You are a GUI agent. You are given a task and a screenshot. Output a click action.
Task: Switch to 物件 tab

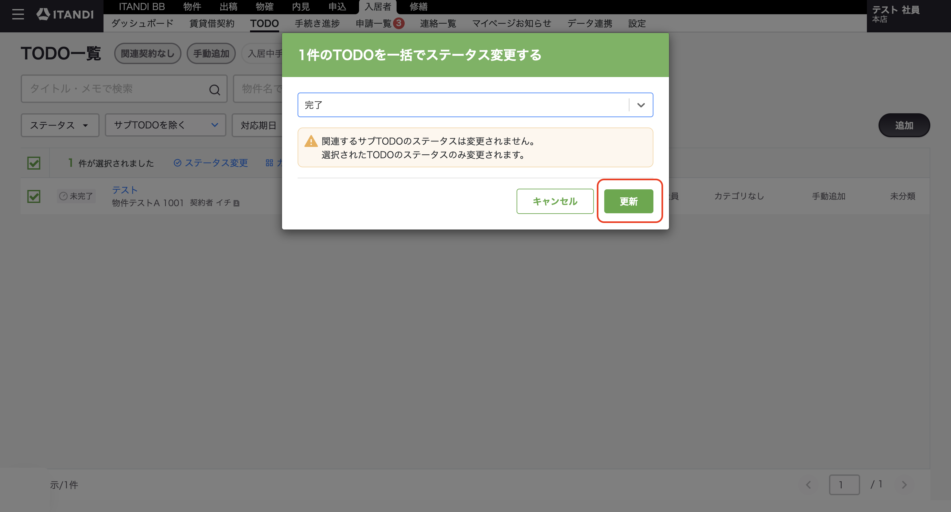click(192, 7)
